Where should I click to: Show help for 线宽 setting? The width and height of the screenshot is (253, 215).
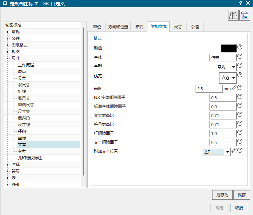[x=240, y=75]
